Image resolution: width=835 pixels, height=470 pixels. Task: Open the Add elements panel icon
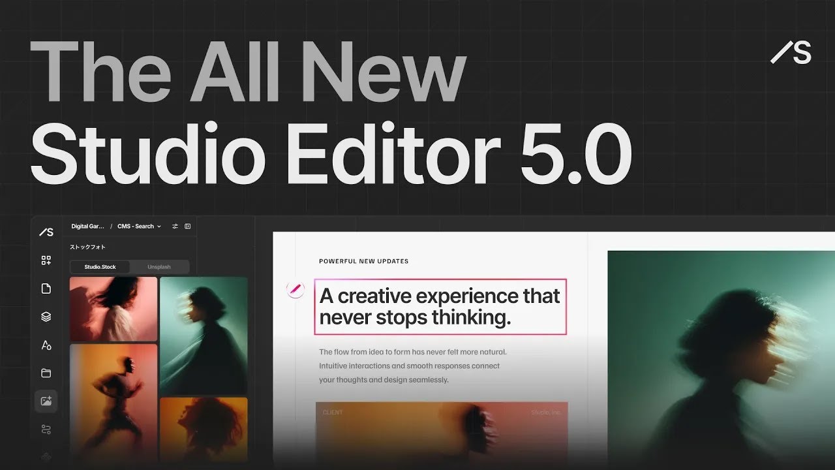click(46, 260)
